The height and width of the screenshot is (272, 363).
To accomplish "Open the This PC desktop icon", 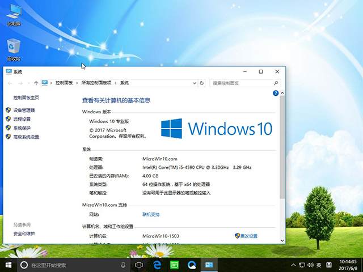I will click(14, 14).
